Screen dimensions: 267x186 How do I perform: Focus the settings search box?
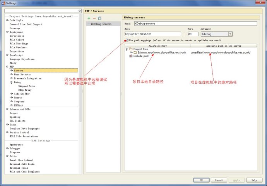pyautogui.click(x=41, y=11)
